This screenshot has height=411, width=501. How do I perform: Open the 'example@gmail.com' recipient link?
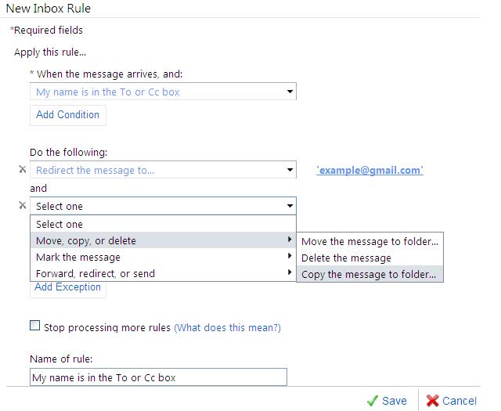[x=369, y=170]
